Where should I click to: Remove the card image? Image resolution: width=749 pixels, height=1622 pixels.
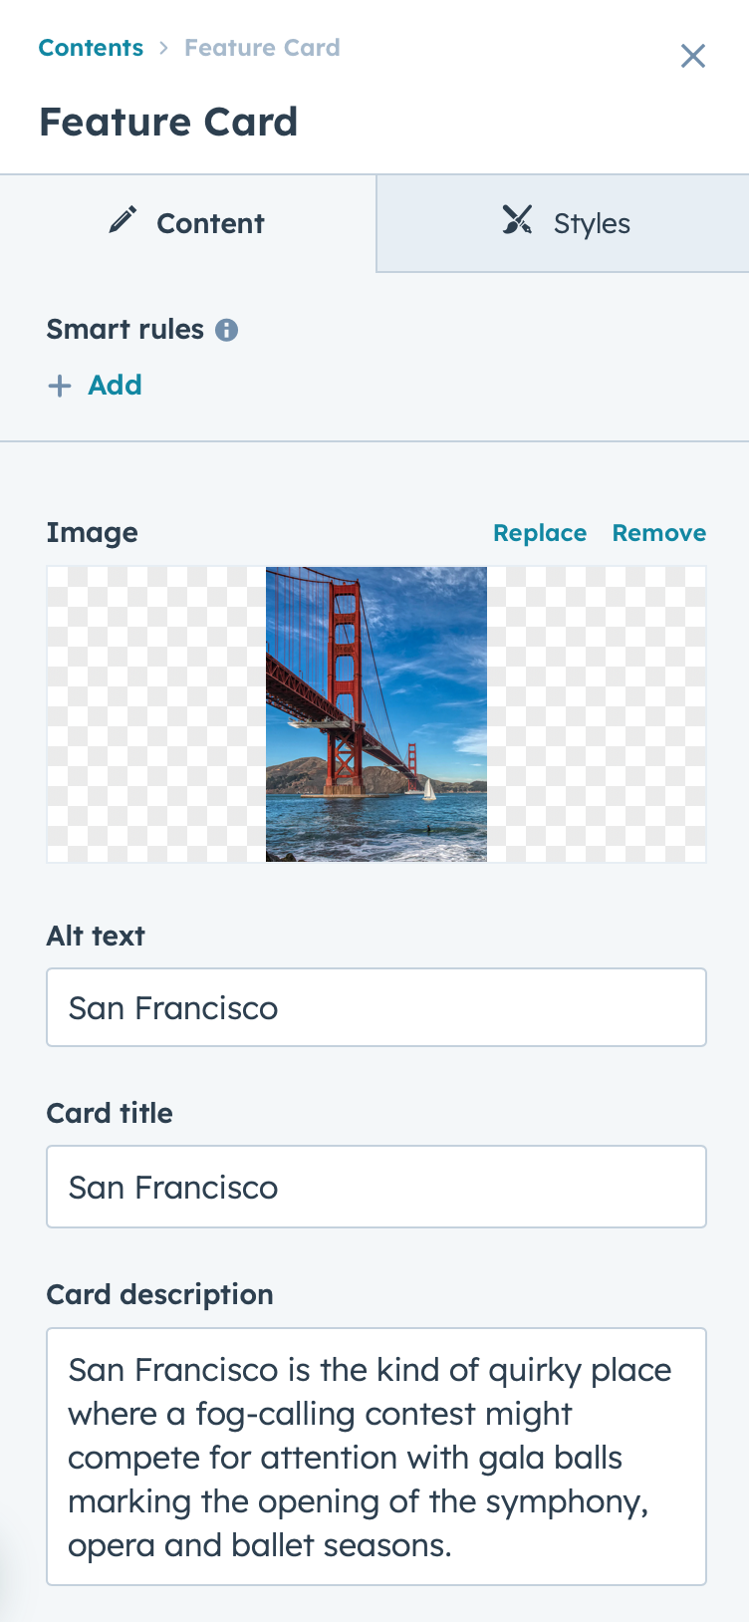659,533
